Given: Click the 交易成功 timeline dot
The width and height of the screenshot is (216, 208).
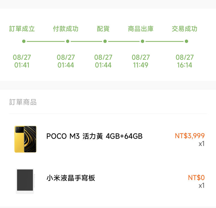Looking at the screenshot, I should 186,41.
